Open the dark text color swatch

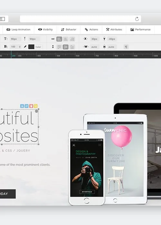31,47
